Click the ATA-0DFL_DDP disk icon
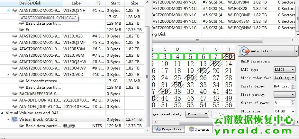The image size is (299, 139). (15, 100)
